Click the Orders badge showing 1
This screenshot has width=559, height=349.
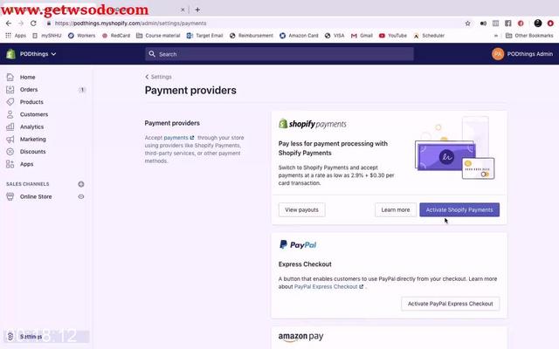click(x=82, y=90)
